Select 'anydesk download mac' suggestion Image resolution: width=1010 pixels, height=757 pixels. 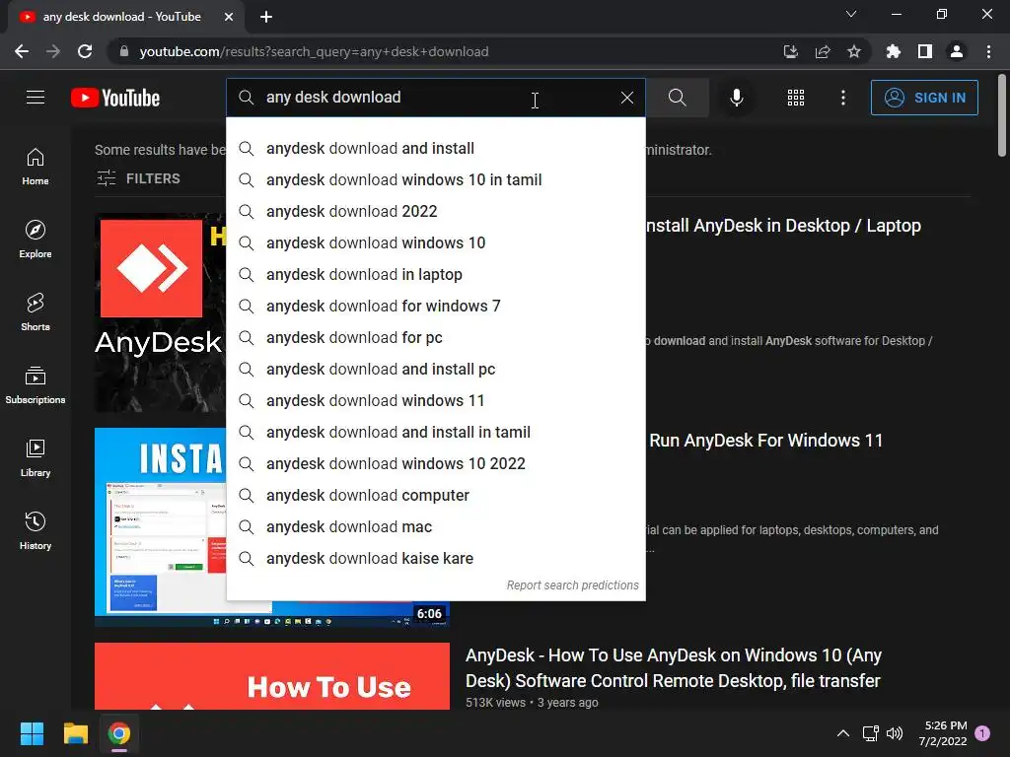click(435, 526)
